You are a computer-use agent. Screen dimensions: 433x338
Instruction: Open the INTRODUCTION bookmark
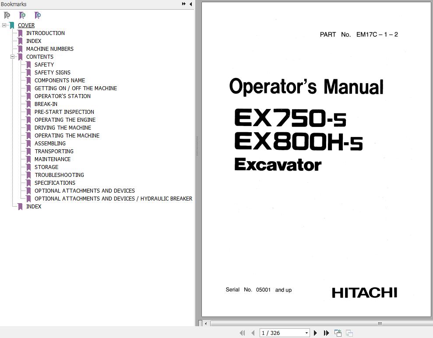(45, 33)
